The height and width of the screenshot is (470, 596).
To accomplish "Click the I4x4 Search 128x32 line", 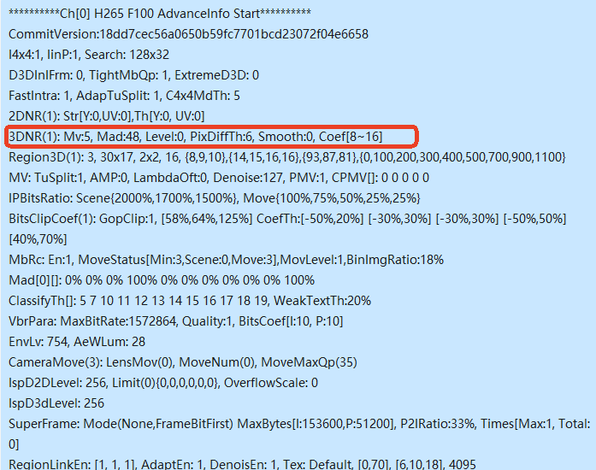I will pyautogui.click(x=89, y=55).
